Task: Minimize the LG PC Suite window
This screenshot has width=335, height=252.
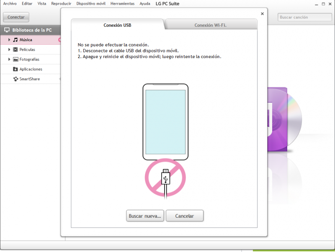Action: tap(317, 4)
